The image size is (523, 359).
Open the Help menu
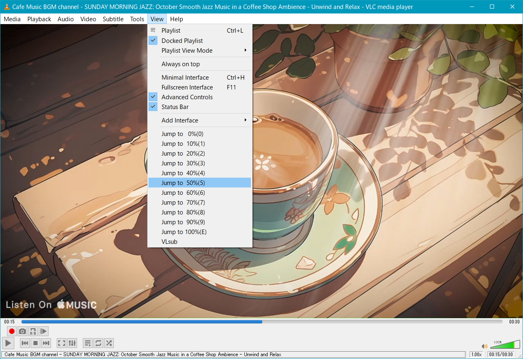[177, 19]
